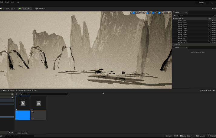The height and width of the screenshot is (138, 216).
Task: Click the eject button in the play toolbar
Action: [x=28, y=8]
